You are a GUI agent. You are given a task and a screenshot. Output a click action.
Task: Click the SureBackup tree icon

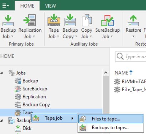[x=18, y=89]
